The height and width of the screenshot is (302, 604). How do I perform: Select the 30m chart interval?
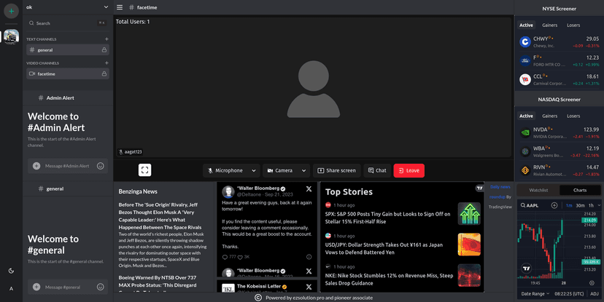pos(579,205)
